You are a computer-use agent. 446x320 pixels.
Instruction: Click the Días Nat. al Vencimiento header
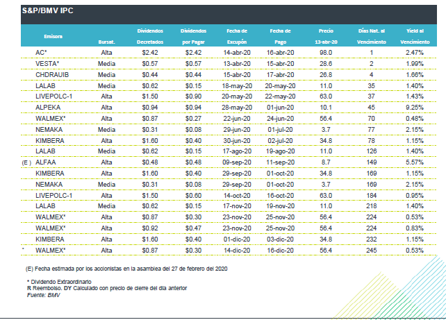(x=372, y=36)
